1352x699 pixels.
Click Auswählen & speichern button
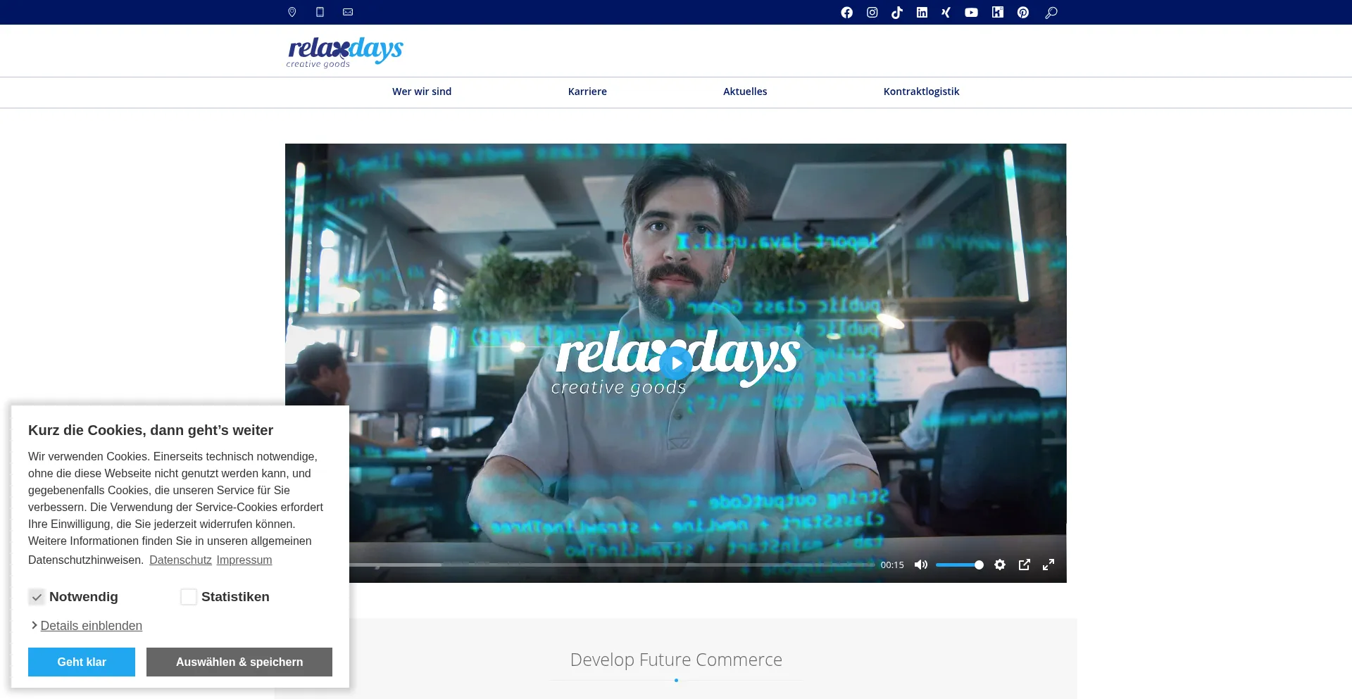[x=239, y=662]
